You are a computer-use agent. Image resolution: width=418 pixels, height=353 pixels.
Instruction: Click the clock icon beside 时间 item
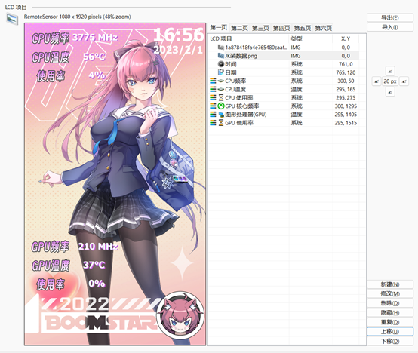(x=221, y=64)
